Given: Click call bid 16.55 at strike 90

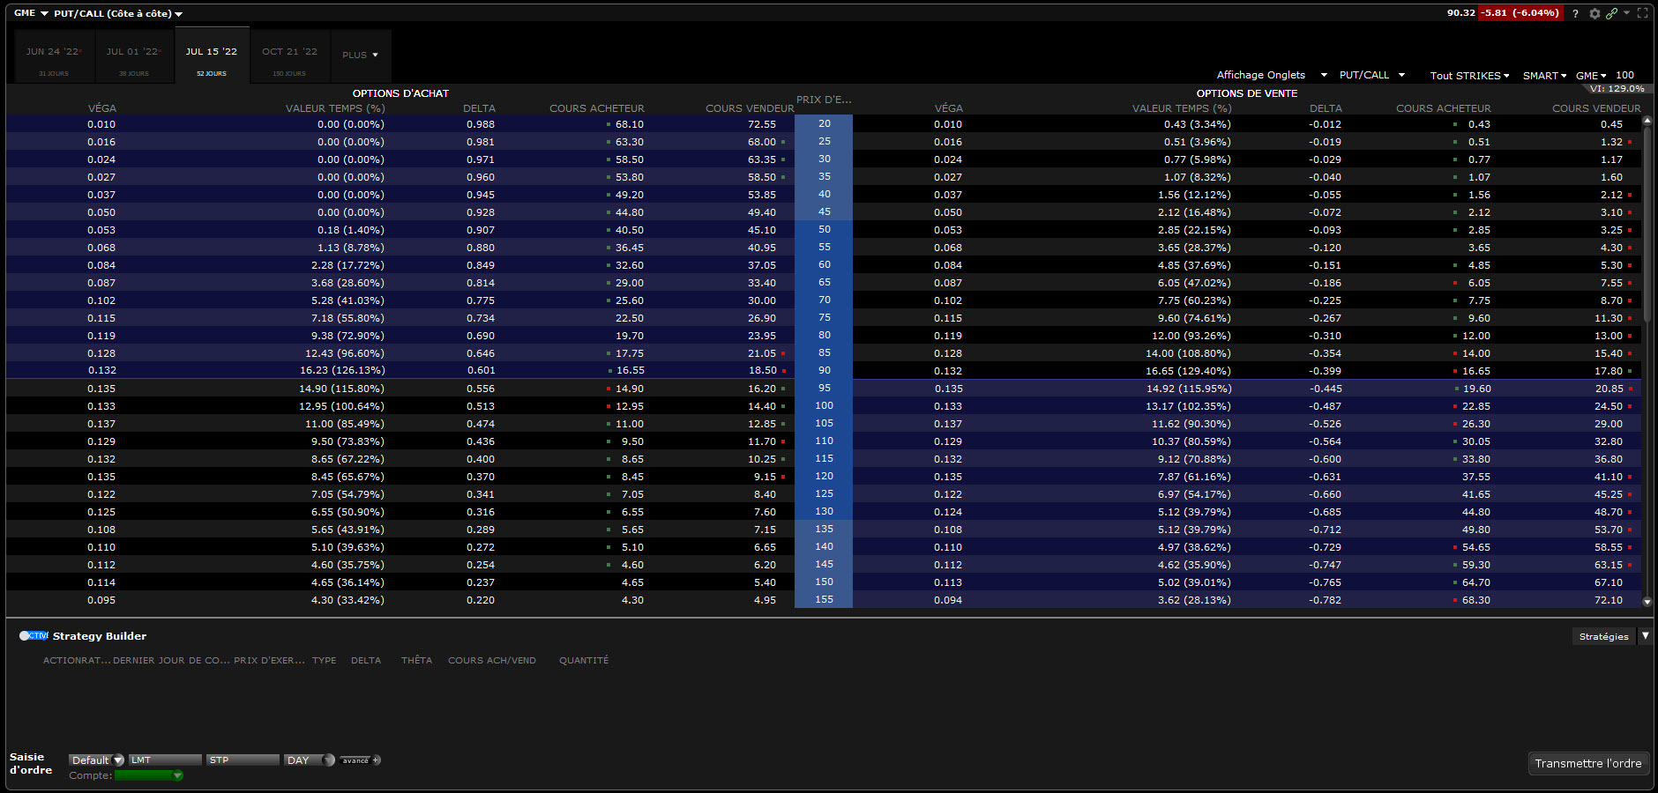Looking at the screenshot, I should pos(630,371).
